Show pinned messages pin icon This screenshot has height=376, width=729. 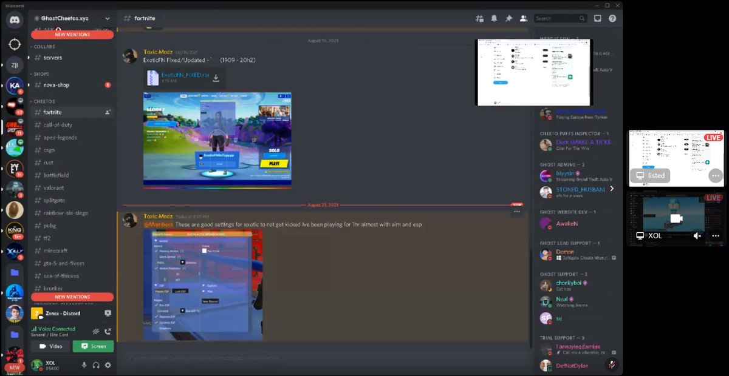coord(508,18)
